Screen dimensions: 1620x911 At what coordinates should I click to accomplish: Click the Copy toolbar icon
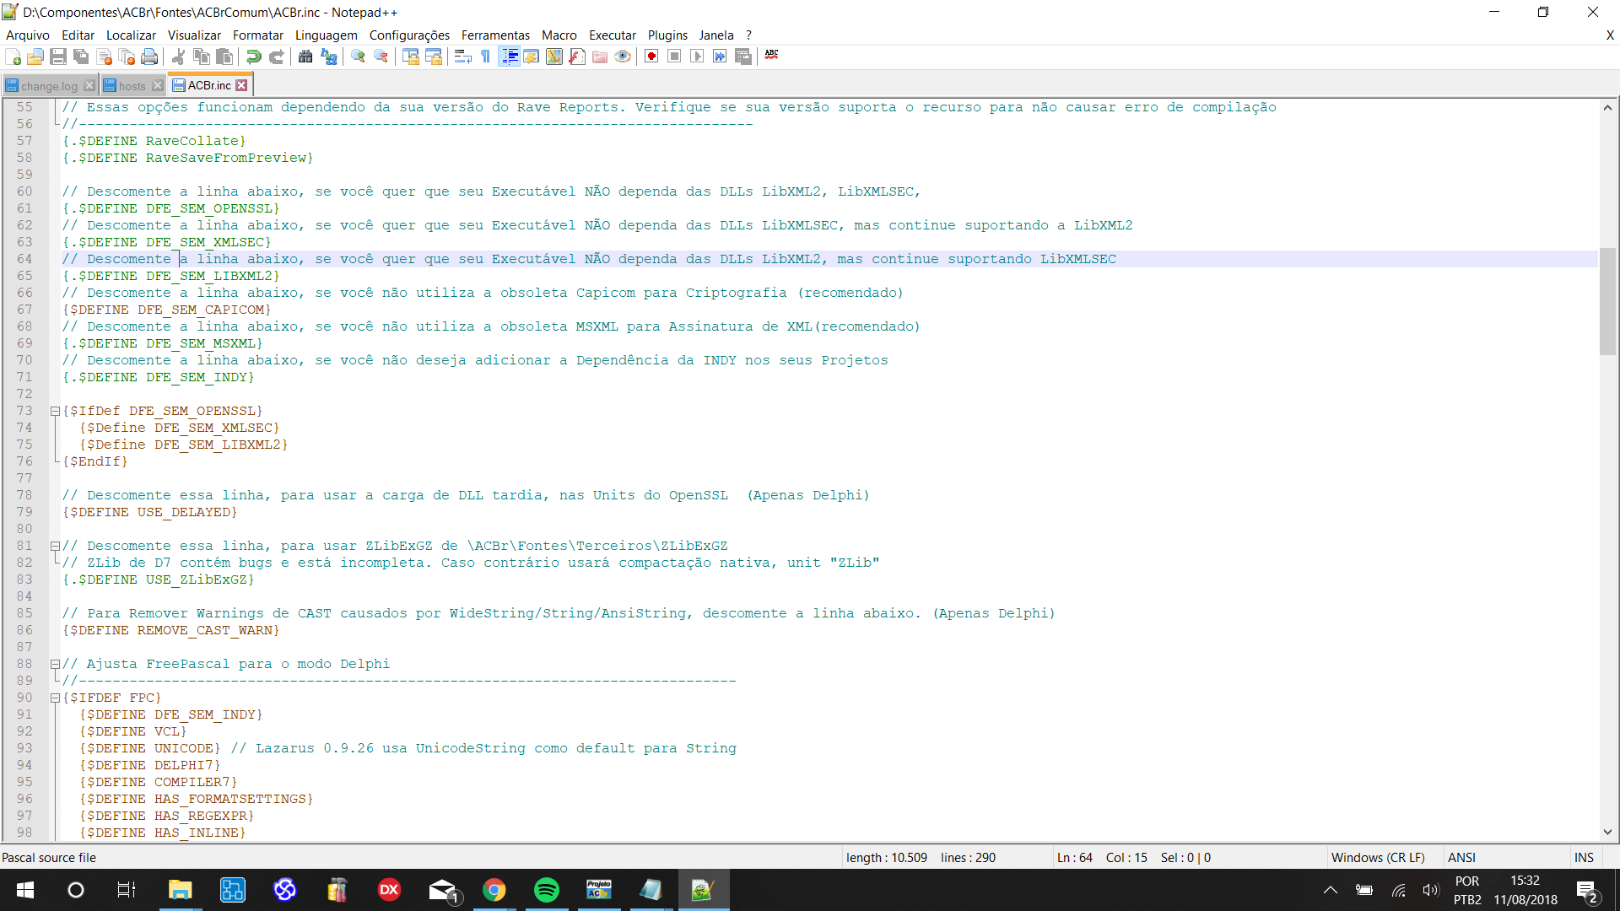click(202, 57)
